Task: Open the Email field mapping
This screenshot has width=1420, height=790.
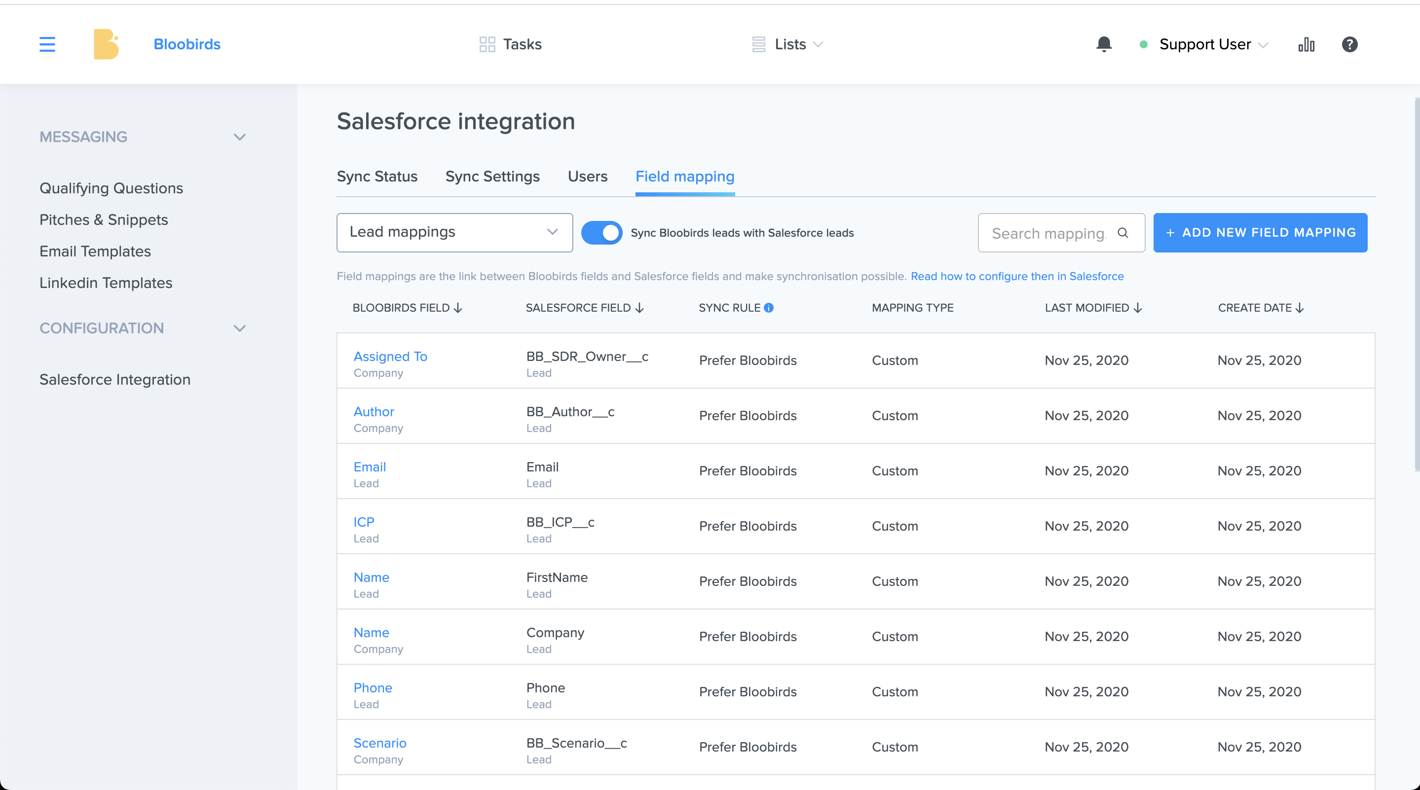Action: (x=370, y=467)
